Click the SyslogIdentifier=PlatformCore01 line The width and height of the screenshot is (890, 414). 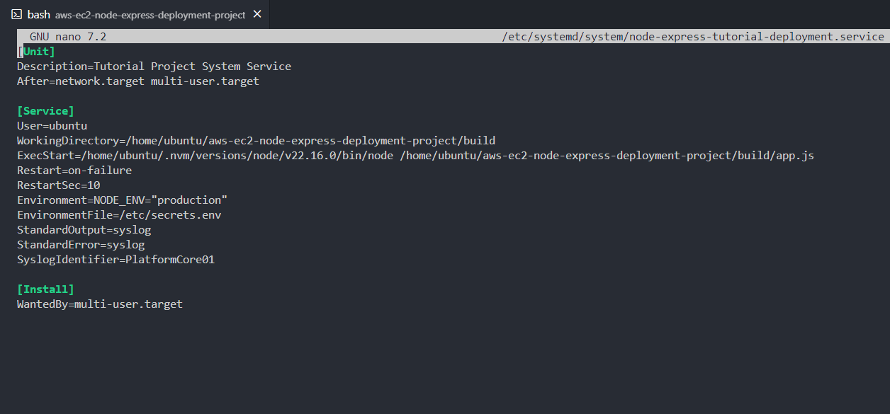point(116,260)
